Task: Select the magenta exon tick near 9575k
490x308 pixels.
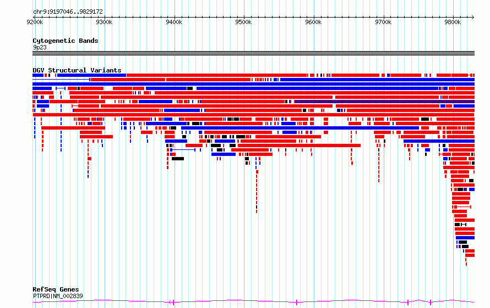Action: pos(297,302)
